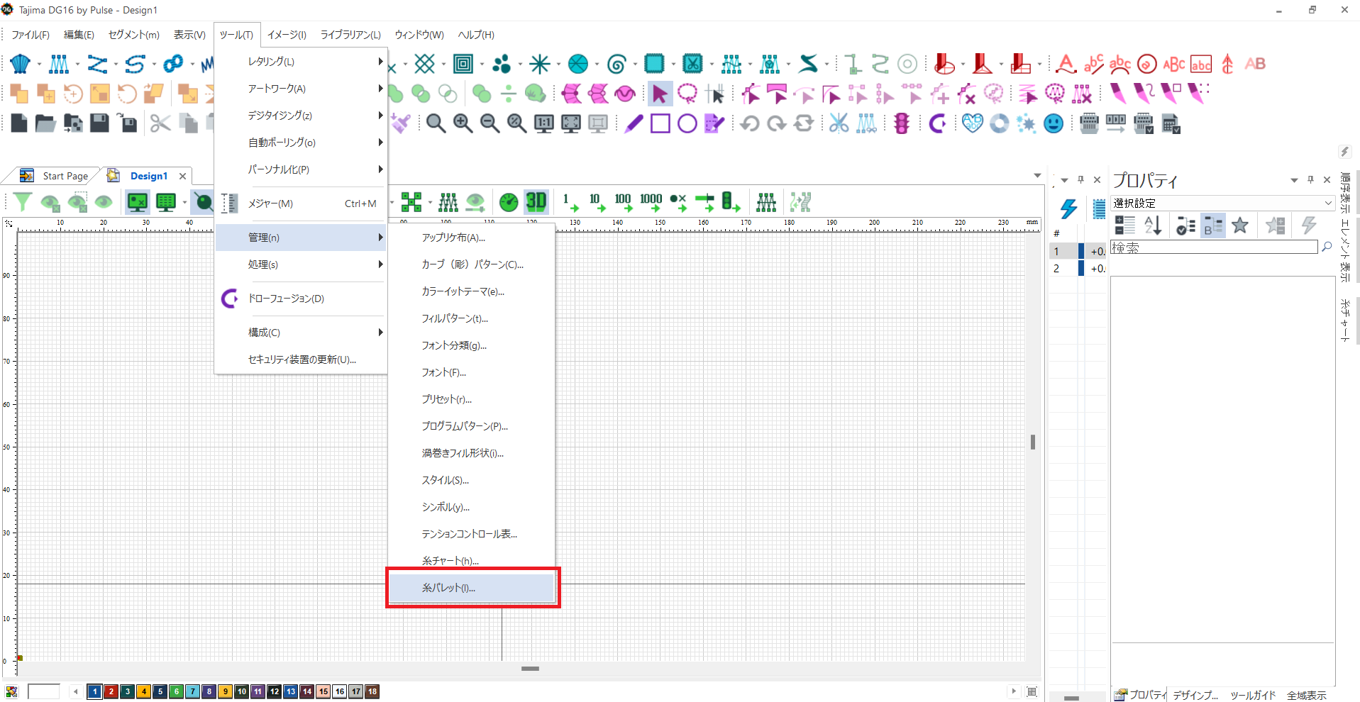Select the Satin stitch fan tool
This screenshot has width=1360, height=702.
click(20, 64)
